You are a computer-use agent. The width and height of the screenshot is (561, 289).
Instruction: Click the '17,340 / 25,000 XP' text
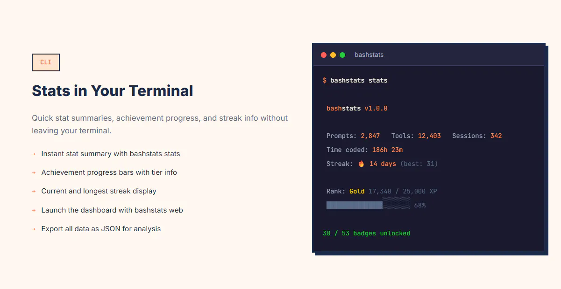[403, 191]
